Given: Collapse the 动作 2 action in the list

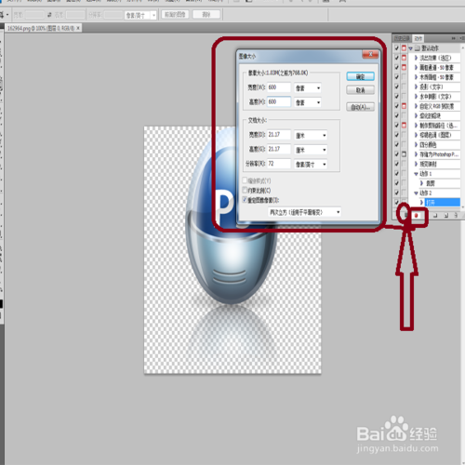Looking at the screenshot, I should [x=416, y=193].
